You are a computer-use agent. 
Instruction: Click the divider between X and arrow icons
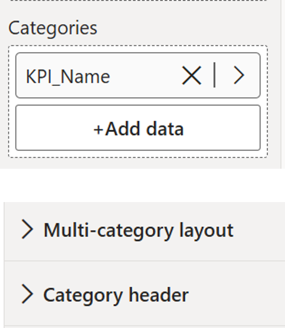[x=215, y=75]
